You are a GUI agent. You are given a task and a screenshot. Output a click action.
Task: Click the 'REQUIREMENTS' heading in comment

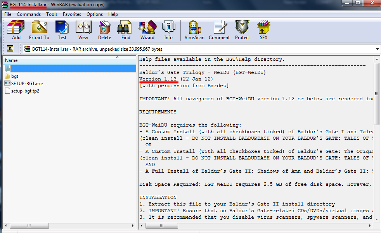coord(158,112)
